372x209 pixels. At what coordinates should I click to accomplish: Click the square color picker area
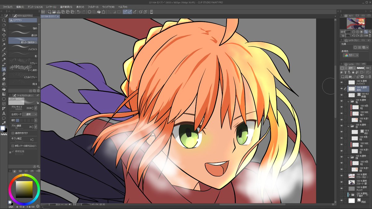pyautogui.click(x=24, y=189)
